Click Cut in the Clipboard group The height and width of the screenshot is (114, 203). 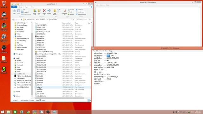(23, 10)
